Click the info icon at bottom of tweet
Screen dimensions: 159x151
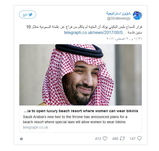click(x=21, y=139)
